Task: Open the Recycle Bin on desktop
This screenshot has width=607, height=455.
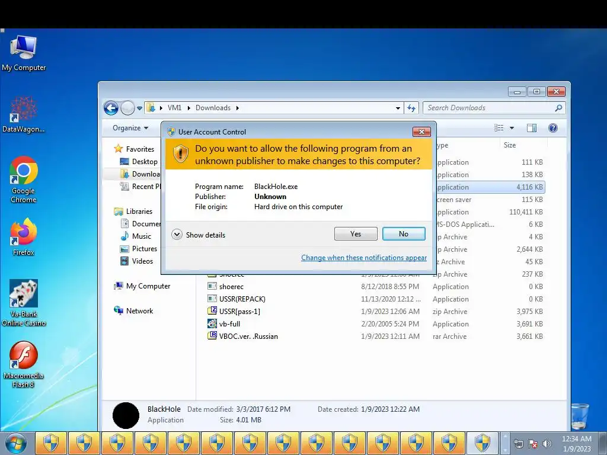Action: pyautogui.click(x=580, y=416)
